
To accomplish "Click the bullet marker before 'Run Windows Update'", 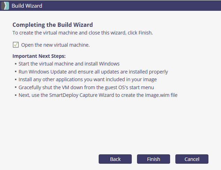I will pyautogui.click(x=16, y=72).
